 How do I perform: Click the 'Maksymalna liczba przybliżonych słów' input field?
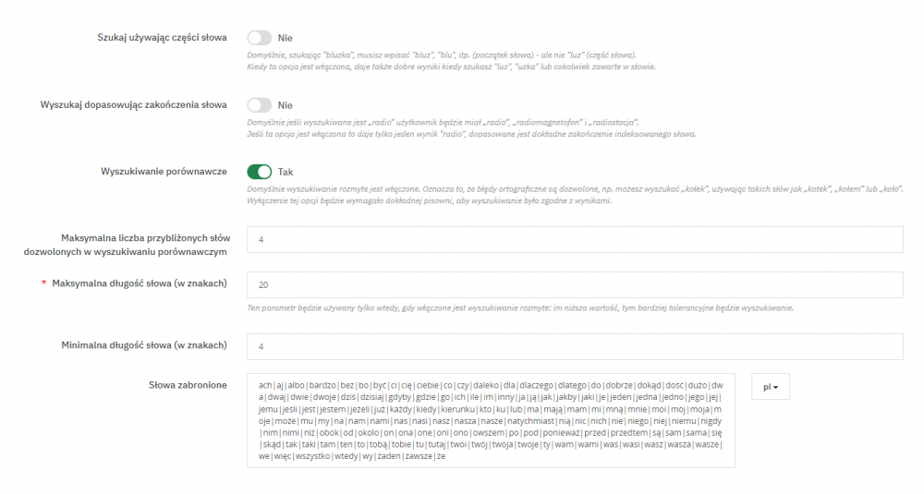coord(575,240)
